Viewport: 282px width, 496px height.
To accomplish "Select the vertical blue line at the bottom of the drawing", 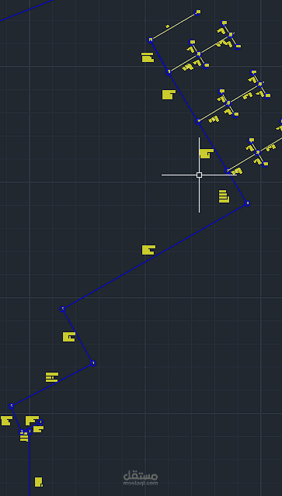I will [x=30, y=463].
